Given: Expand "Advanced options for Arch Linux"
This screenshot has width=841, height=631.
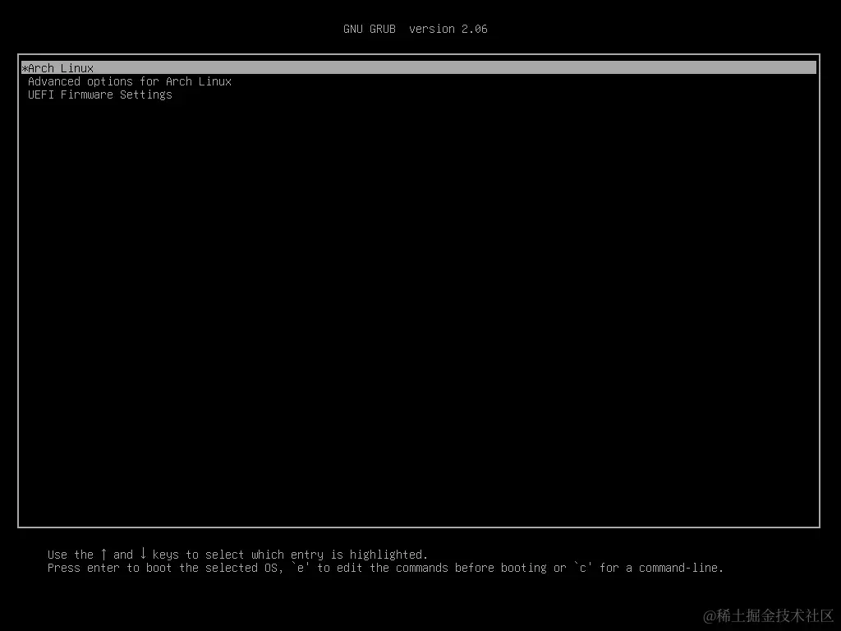Looking at the screenshot, I should 129,81.
